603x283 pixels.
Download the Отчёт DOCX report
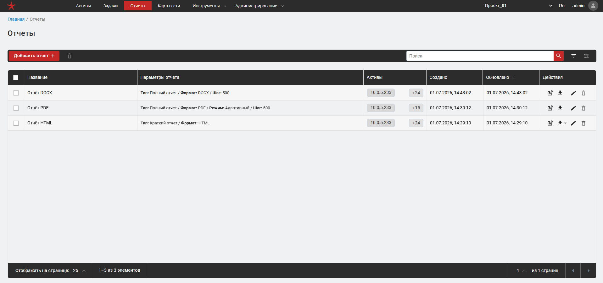pos(560,93)
